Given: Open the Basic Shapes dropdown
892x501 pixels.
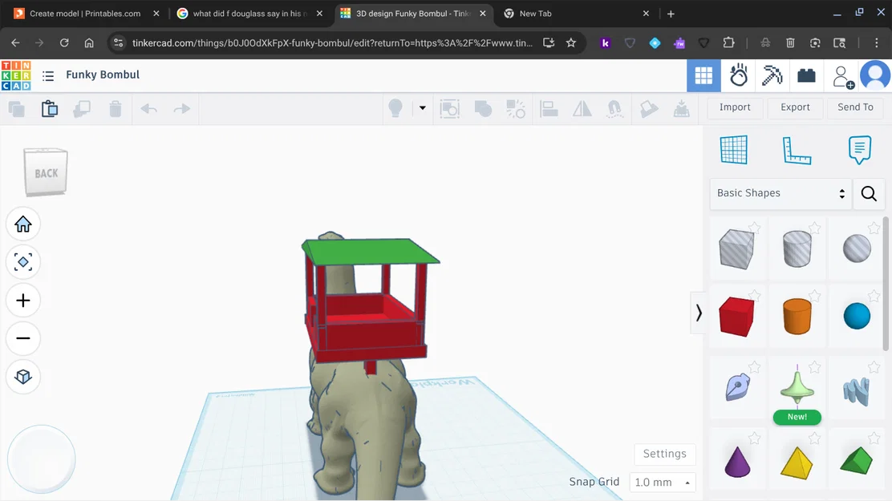Looking at the screenshot, I should (x=778, y=193).
